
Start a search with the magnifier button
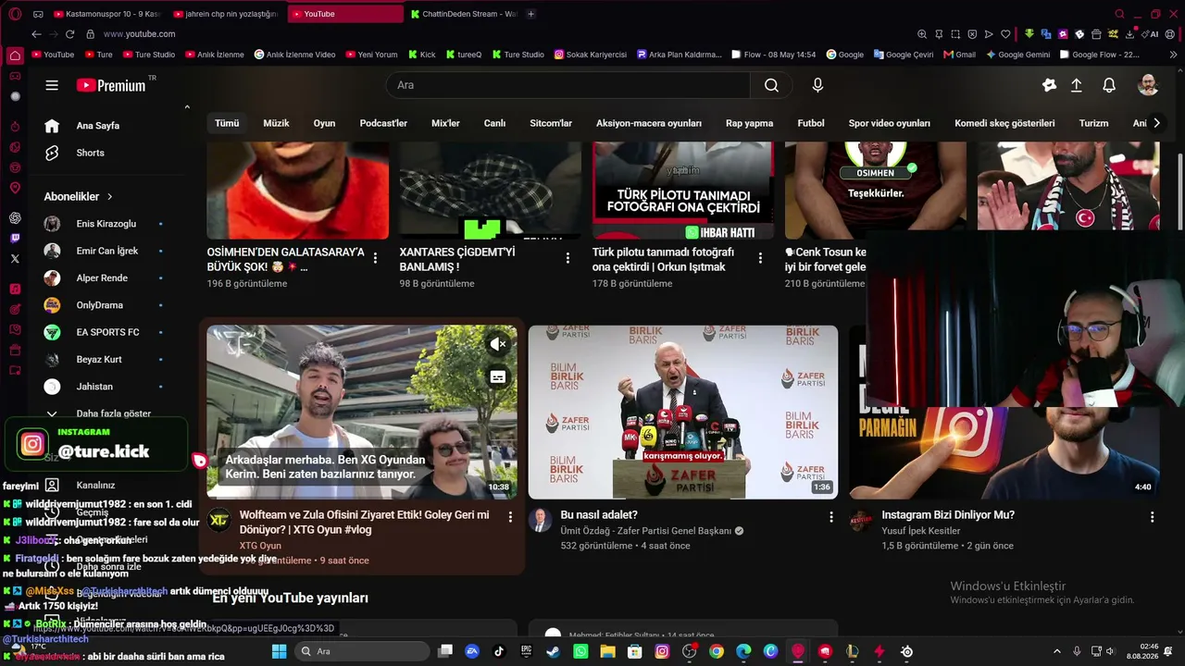pyautogui.click(x=771, y=85)
